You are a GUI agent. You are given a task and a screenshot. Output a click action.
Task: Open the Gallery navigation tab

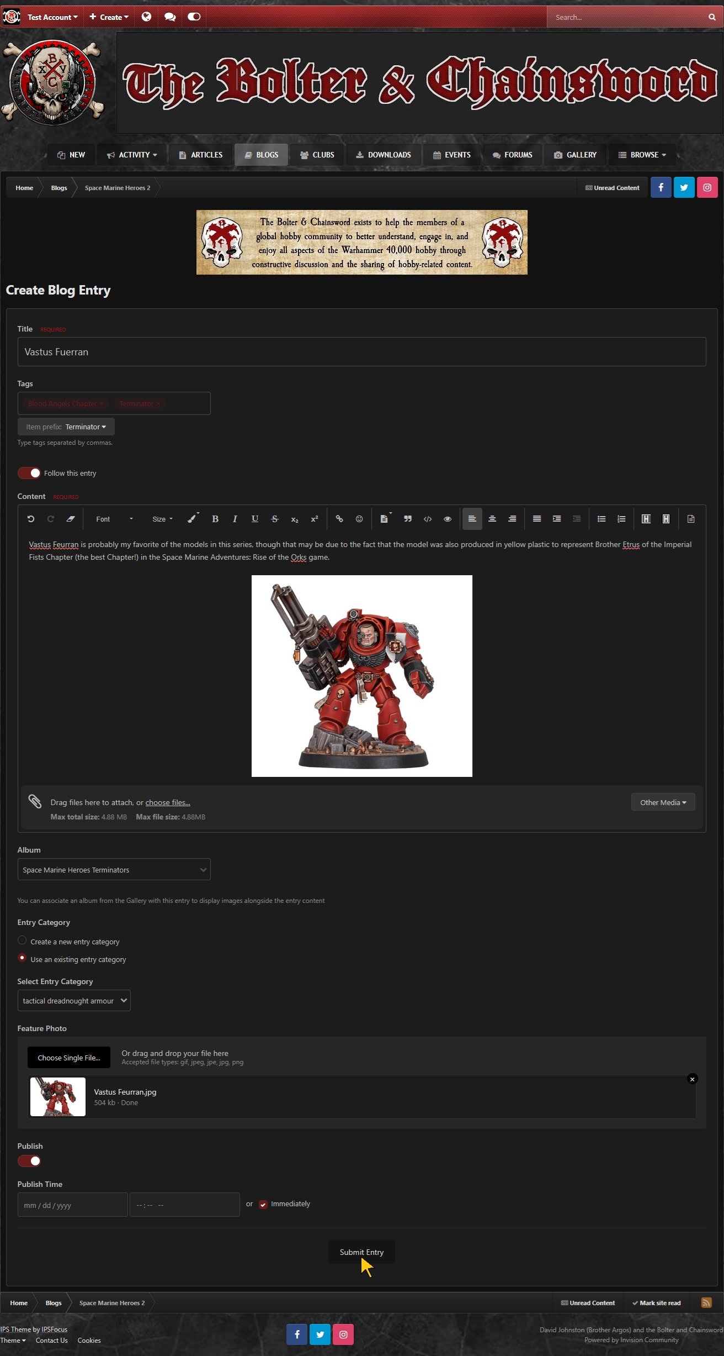(x=575, y=155)
